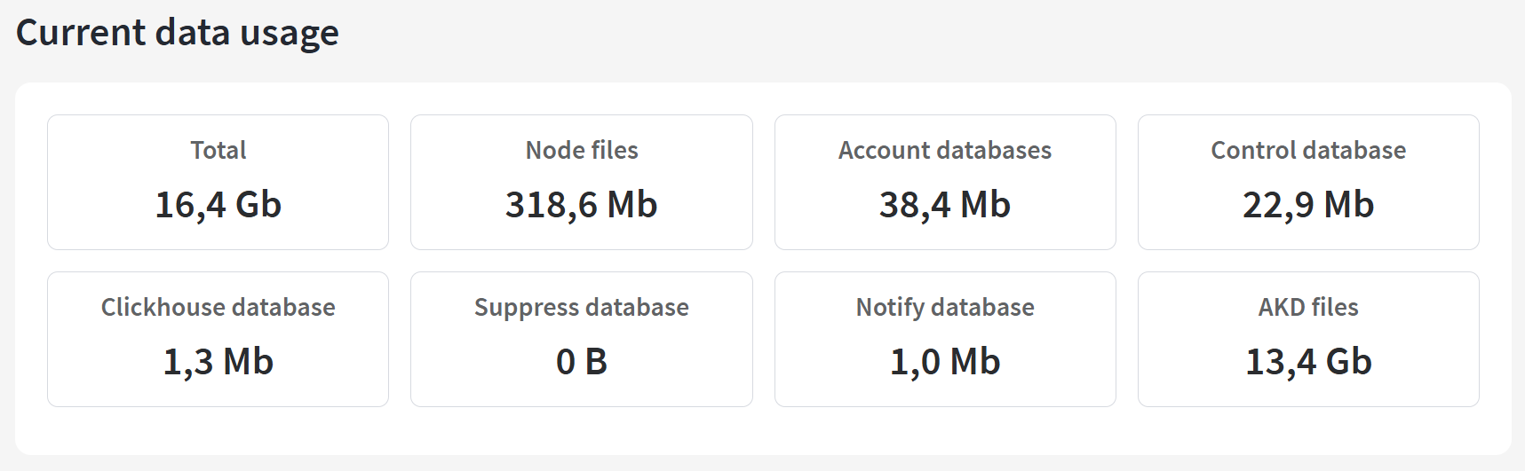Click the Node files label
Screen dimensions: 1525x471
(x=581, y=150)
